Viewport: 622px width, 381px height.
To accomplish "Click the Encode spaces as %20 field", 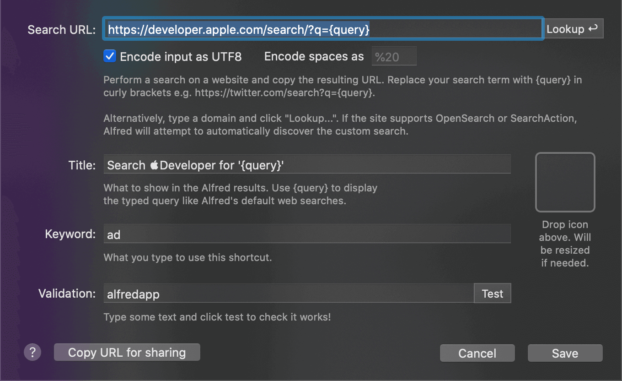I will click(394, 56).
